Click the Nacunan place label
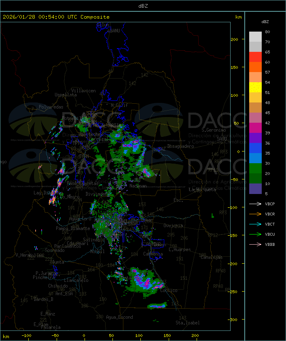This screenshot has width=286, height=341. click(x=138, y=186)
